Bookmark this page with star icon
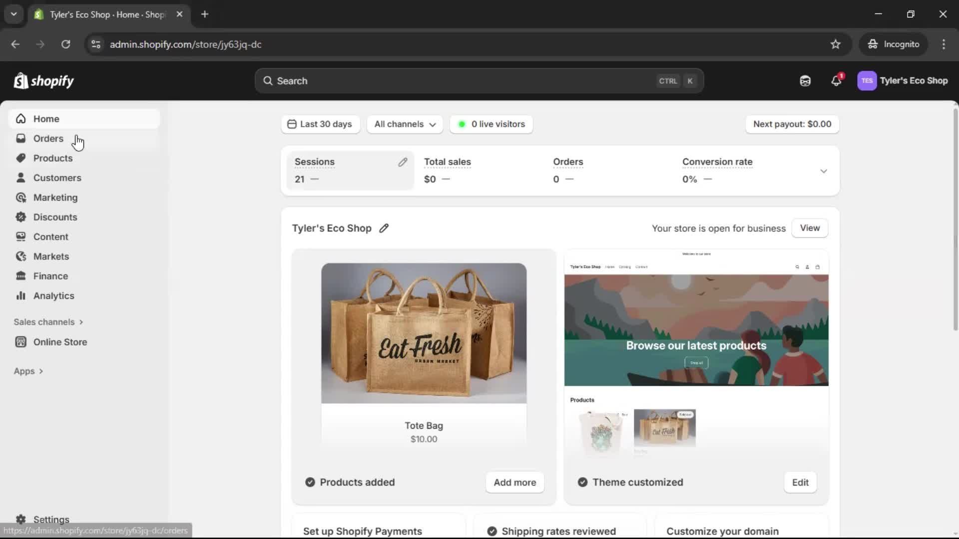959x539 pixels. pos(836,44)
